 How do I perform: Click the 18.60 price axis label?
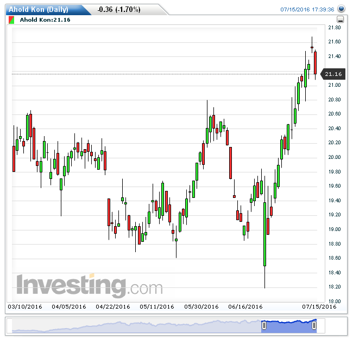[x=335, y=258]
